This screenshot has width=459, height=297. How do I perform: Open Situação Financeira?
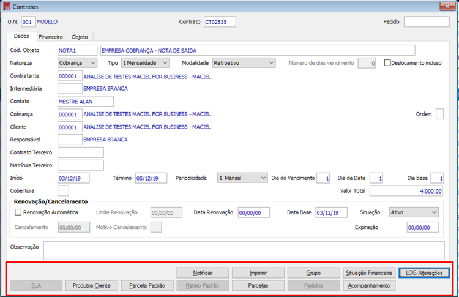[369, 273]
